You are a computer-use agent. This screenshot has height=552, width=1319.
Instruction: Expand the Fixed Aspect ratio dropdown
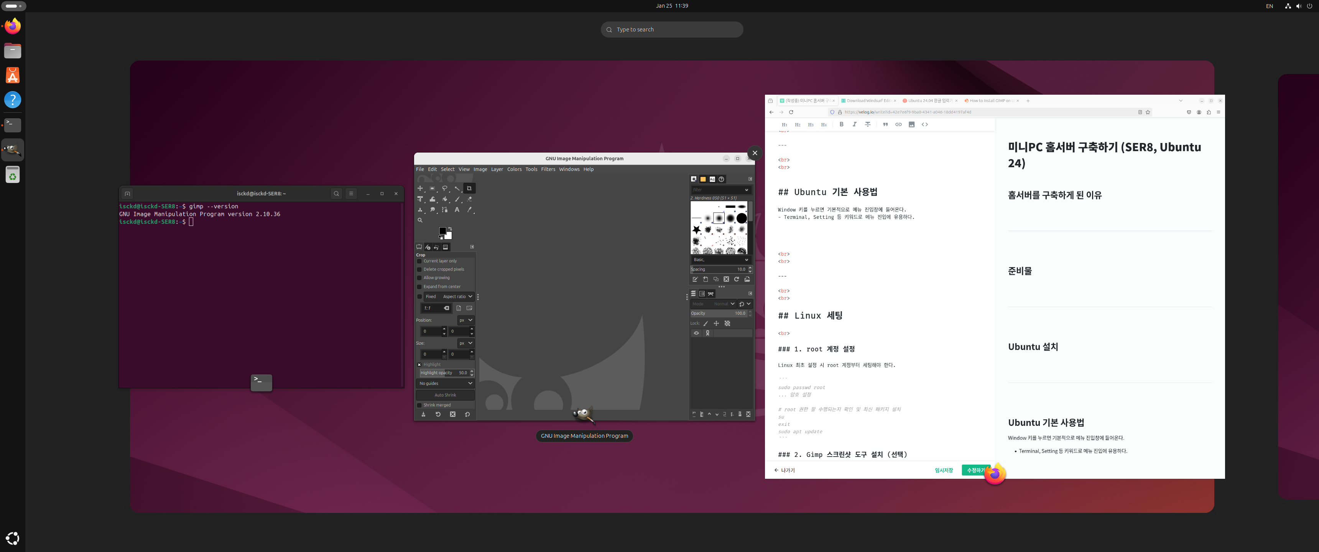(457, 296)
